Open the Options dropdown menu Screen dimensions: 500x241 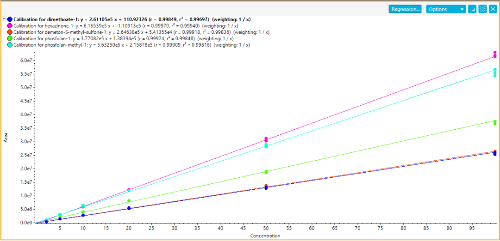tap(446, 9)
